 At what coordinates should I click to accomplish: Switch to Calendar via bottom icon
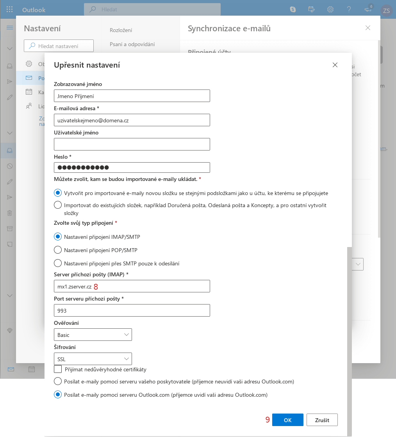(32, 369)
